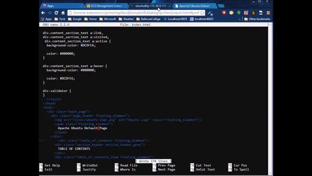Reload the page with the refresh icon
The image size is (312, 176).
(x=57, y=13)
